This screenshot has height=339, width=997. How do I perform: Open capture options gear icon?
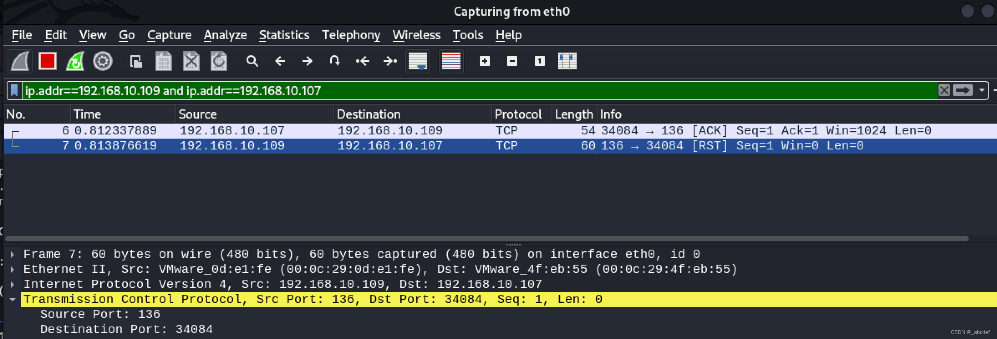(103, 61)
